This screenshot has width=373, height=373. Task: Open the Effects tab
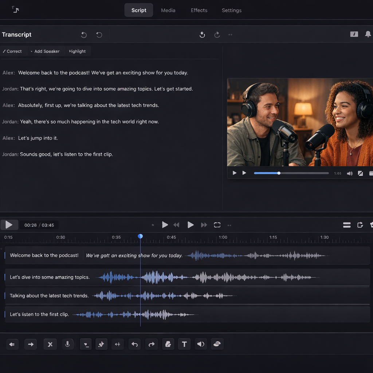coord(199,10)
